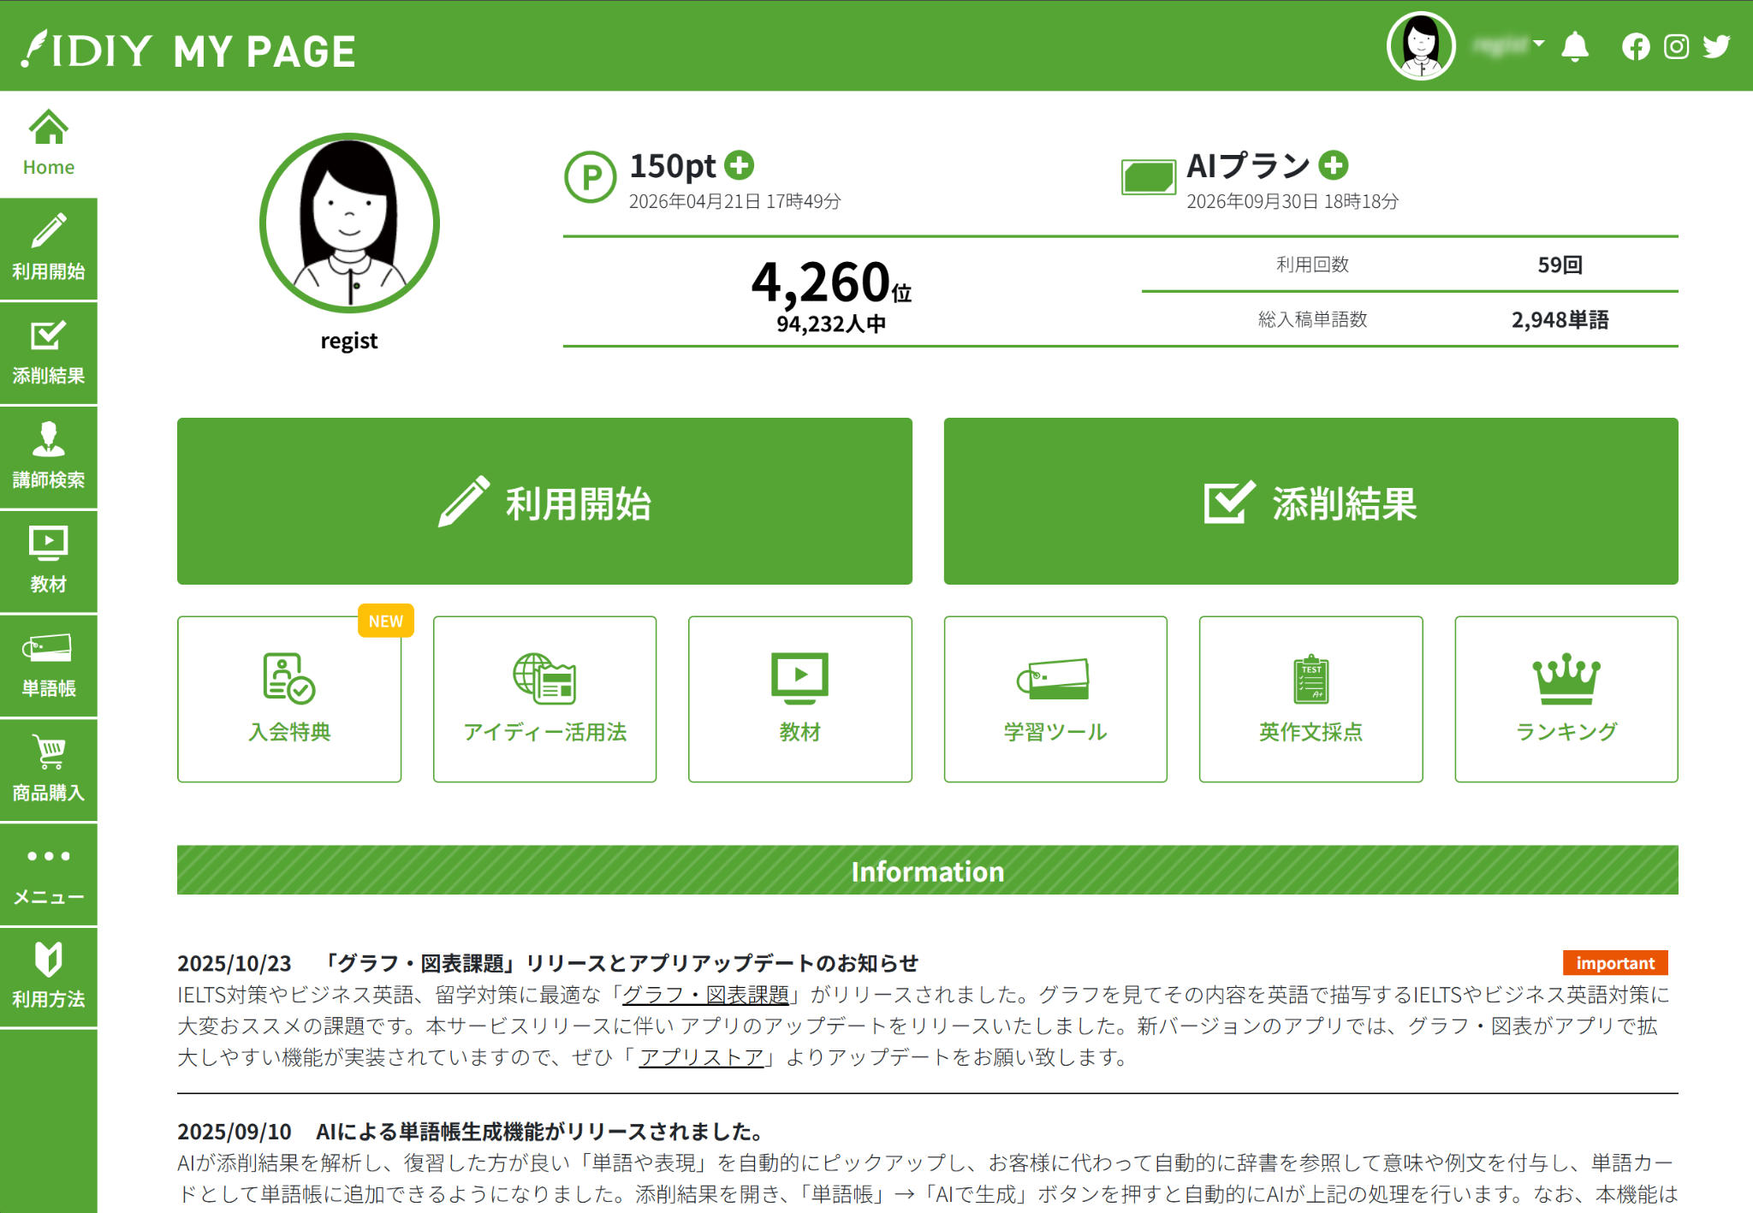Click the plus icon next to AIプラン
This screenshot has height=1213, width=1753.
pyautogui.click(x=1334, y=167)
